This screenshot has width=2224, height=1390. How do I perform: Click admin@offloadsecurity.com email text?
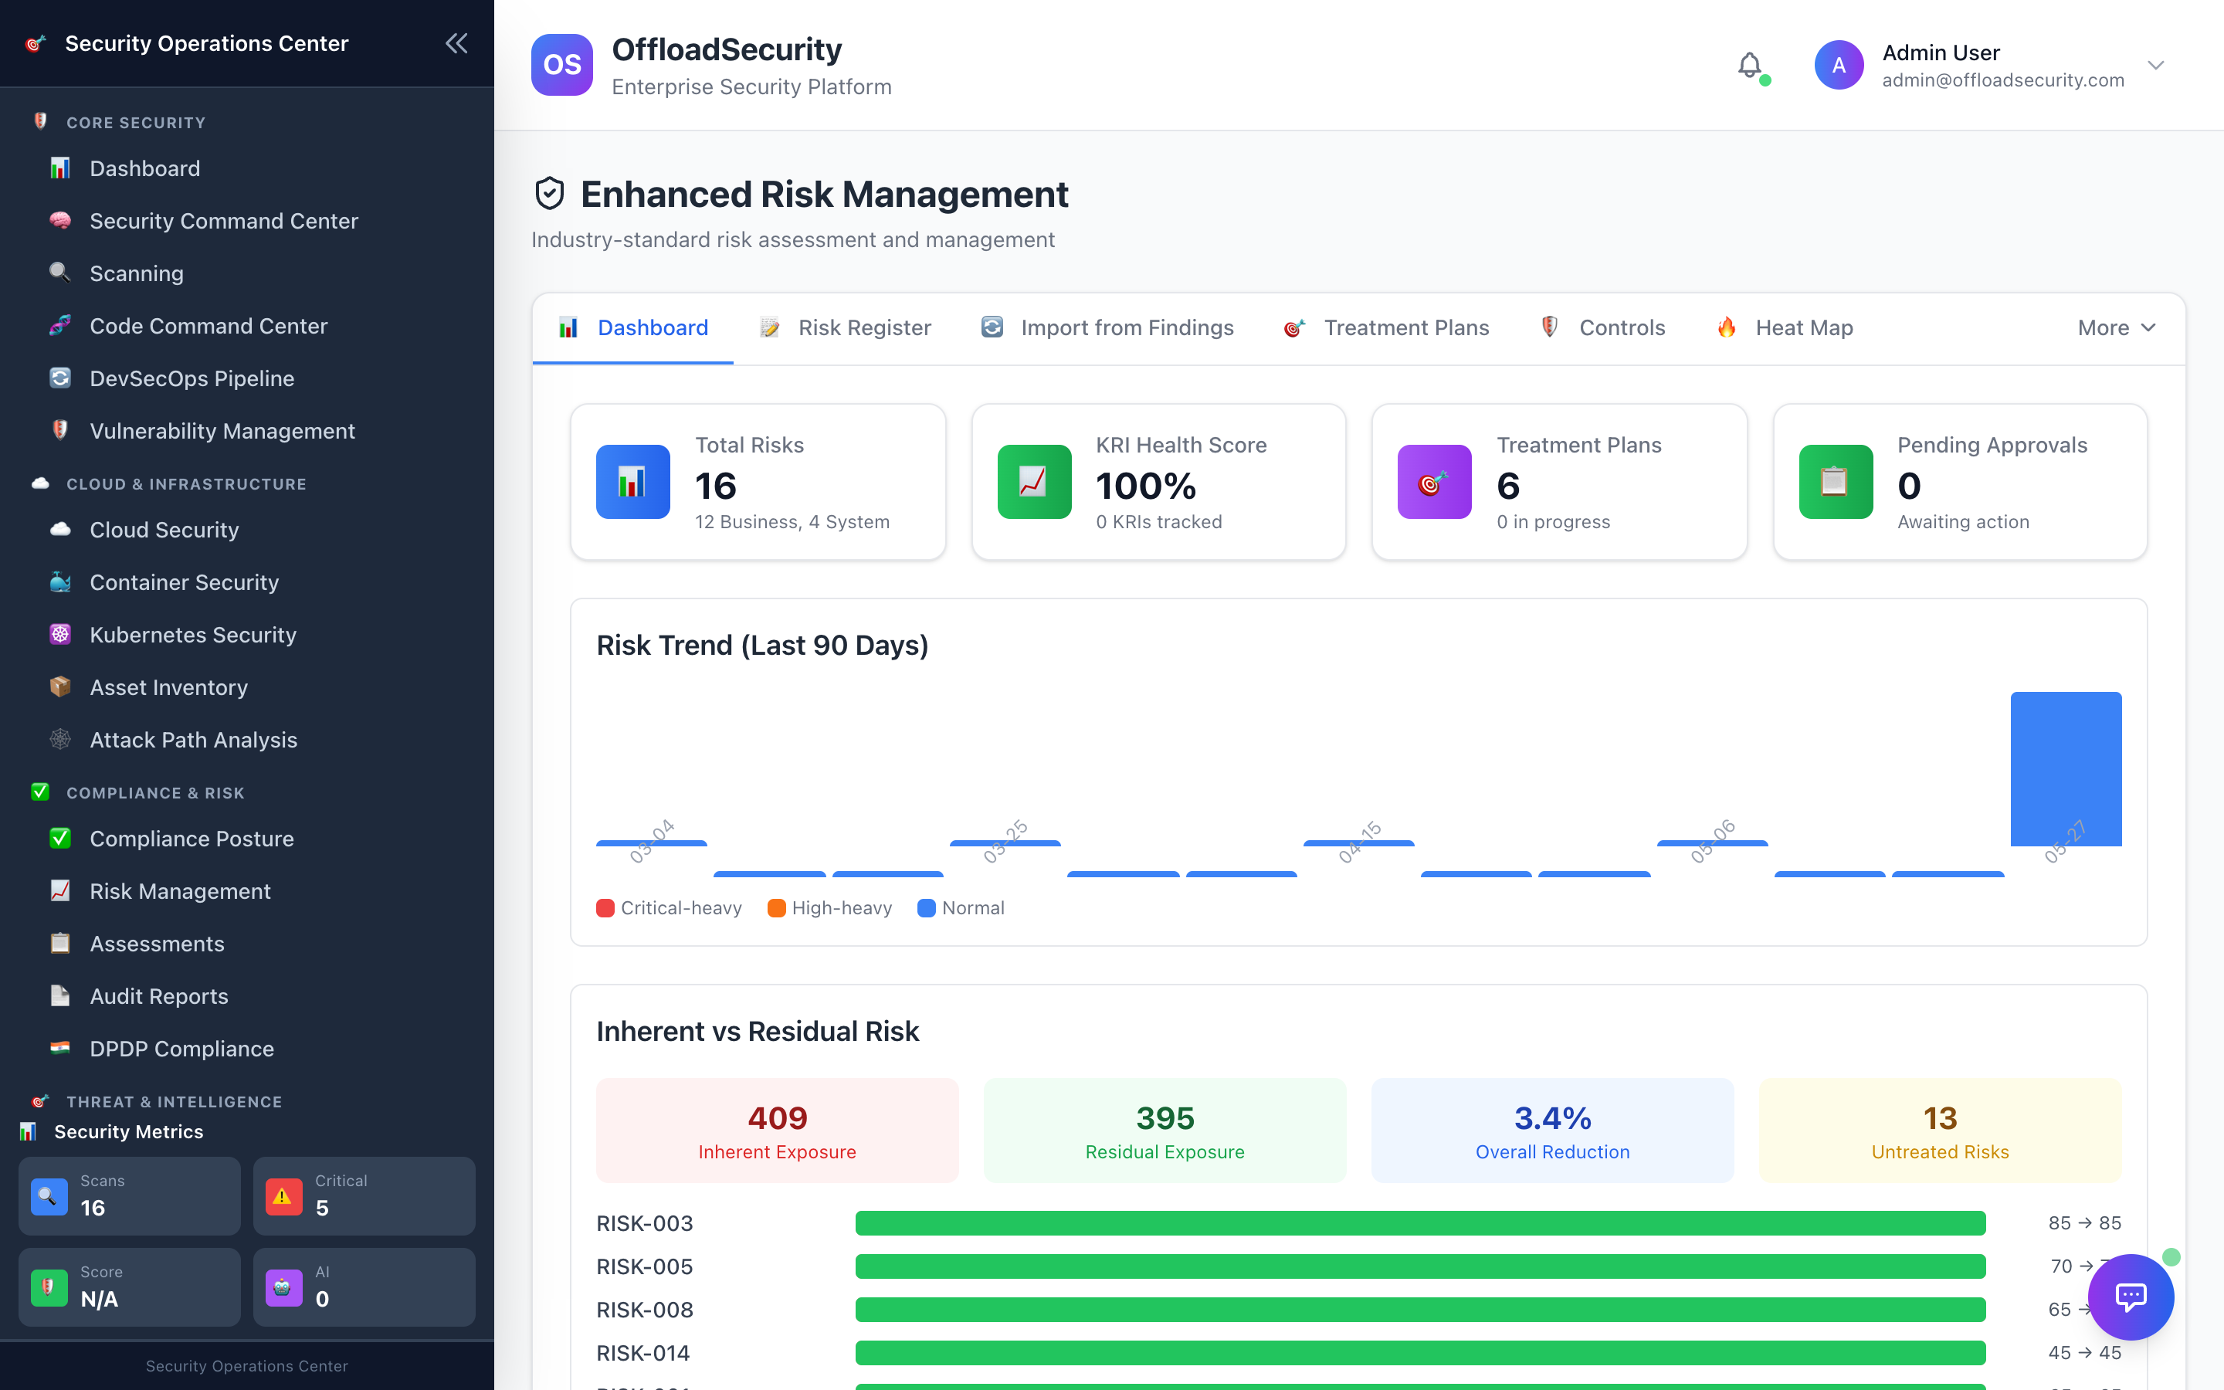tap(2002, 80)
